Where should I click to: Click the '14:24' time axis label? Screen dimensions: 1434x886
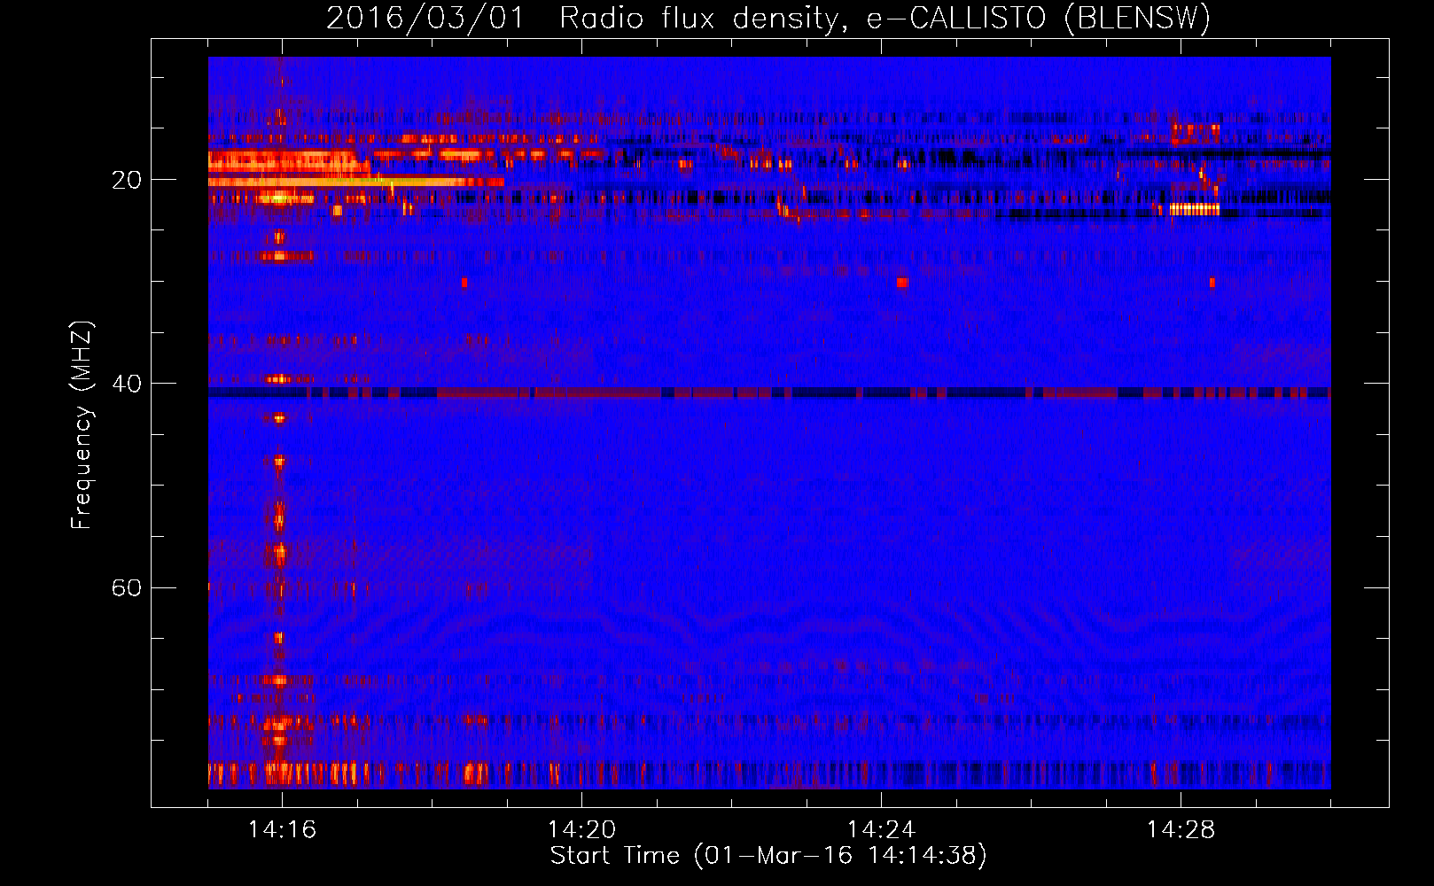881,830
